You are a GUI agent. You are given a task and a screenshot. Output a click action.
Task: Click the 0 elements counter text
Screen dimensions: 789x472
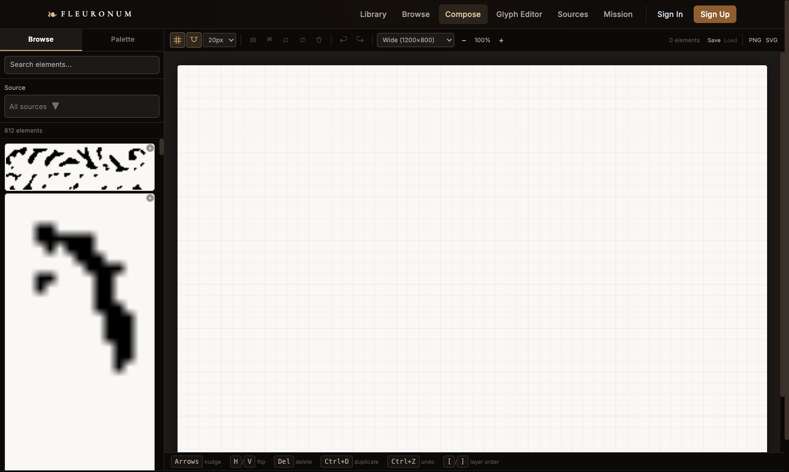684,41
